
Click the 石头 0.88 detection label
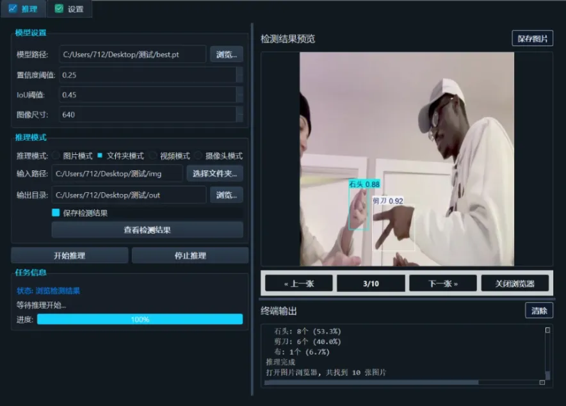tap(364, 184)
